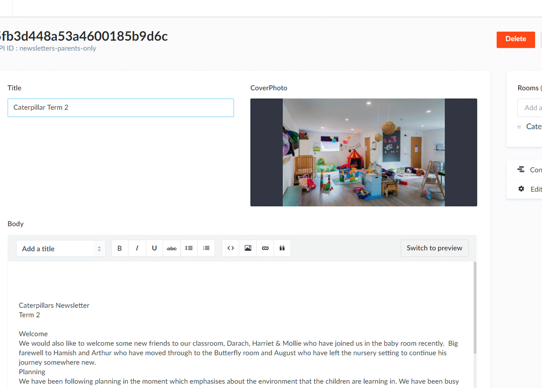Open the "Add a title" heading dropdown
Image resolution: width=542 pixels, height=388 pixels.
61,249
